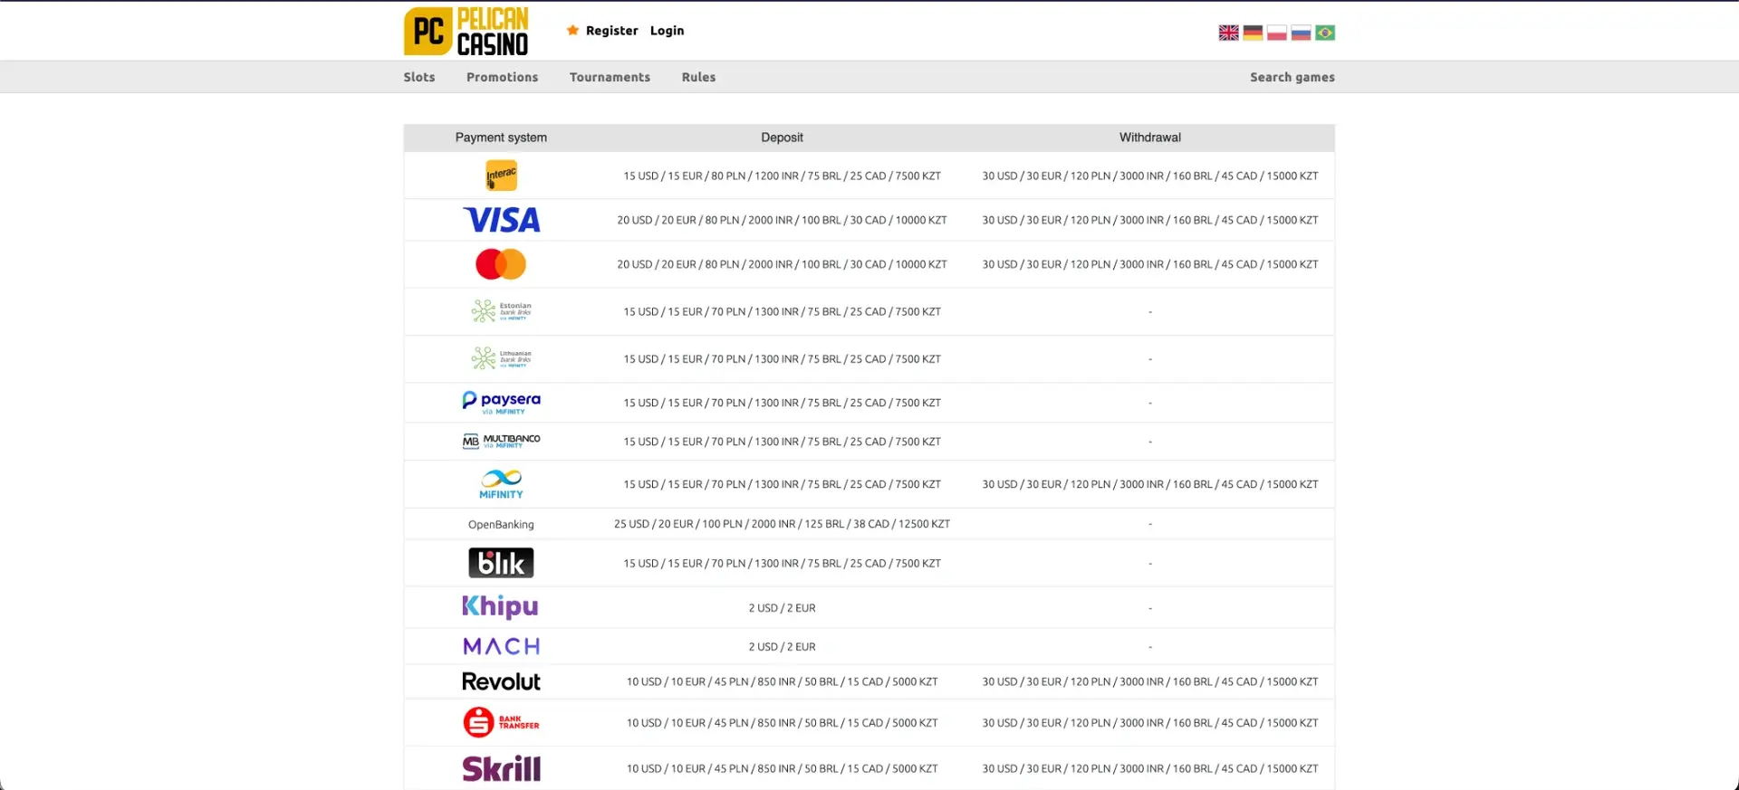Click the Login link

tap(667, 31)
